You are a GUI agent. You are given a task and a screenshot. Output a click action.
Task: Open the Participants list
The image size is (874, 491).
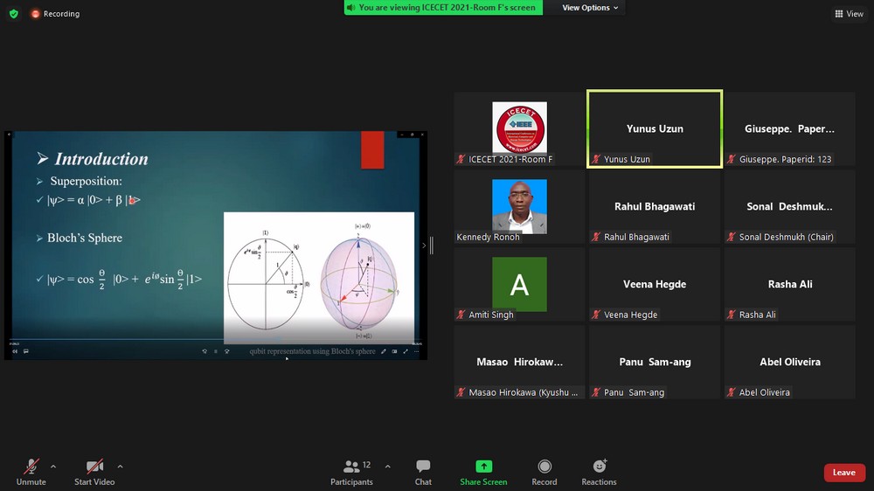point(351,472)
